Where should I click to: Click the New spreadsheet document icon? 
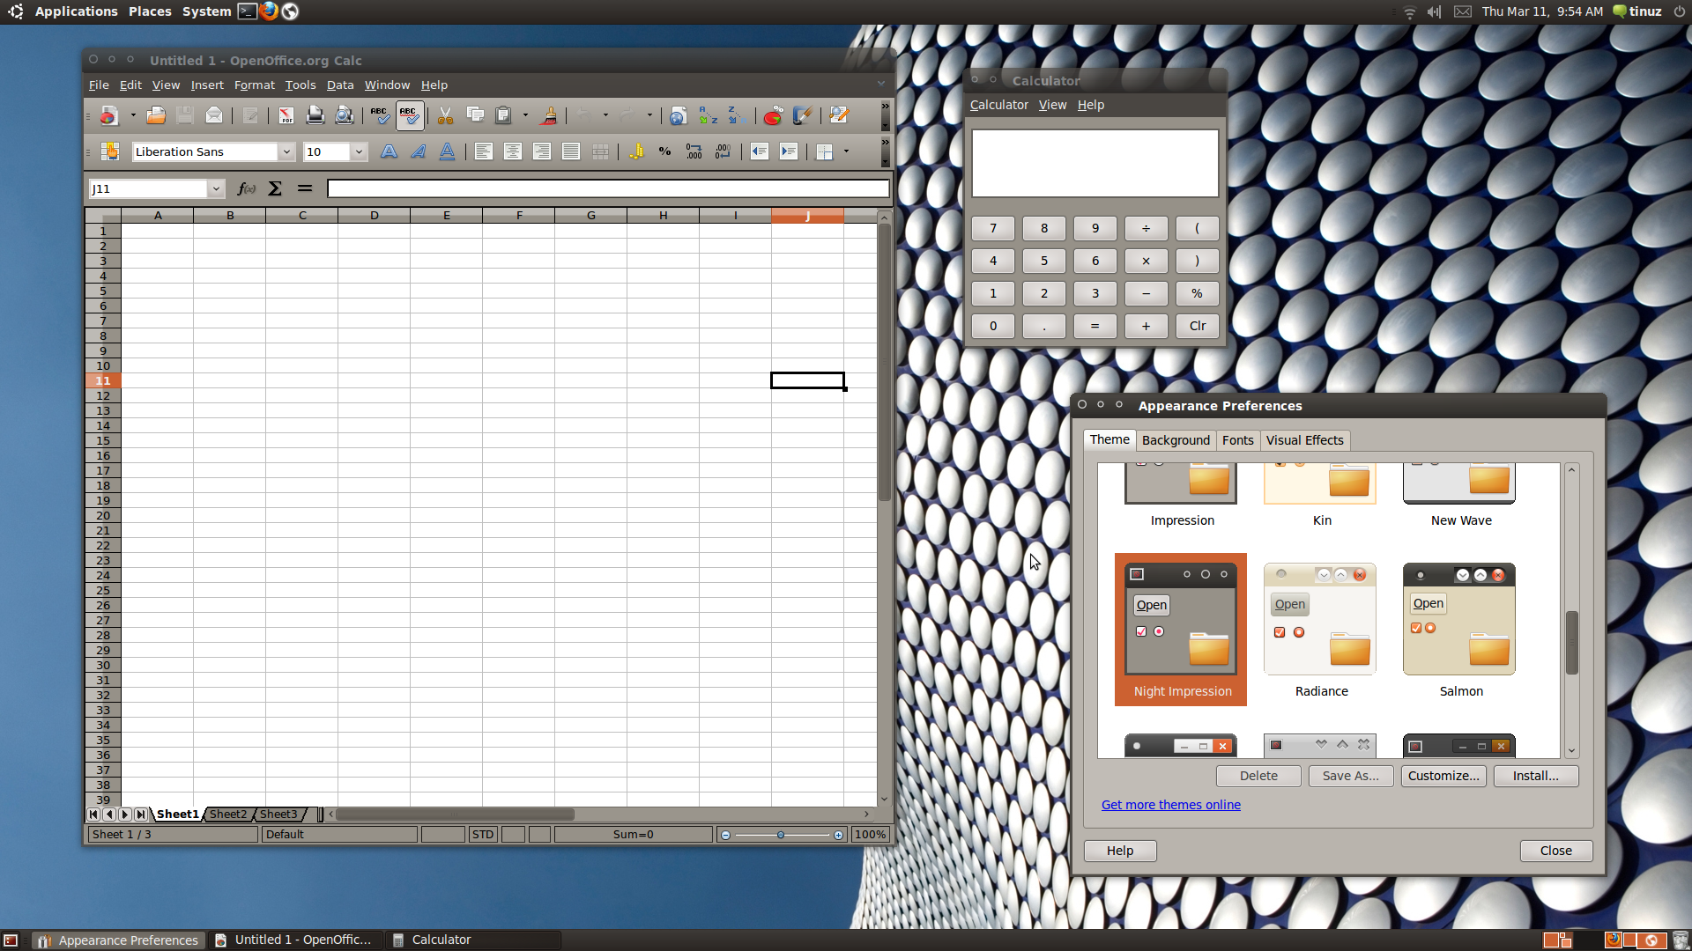(108, 115)
